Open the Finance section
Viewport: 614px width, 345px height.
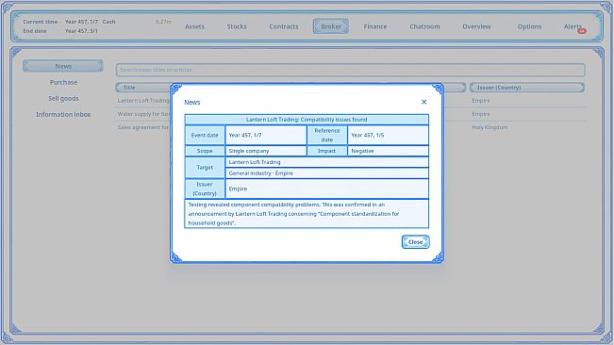click(x=374, y=26)
